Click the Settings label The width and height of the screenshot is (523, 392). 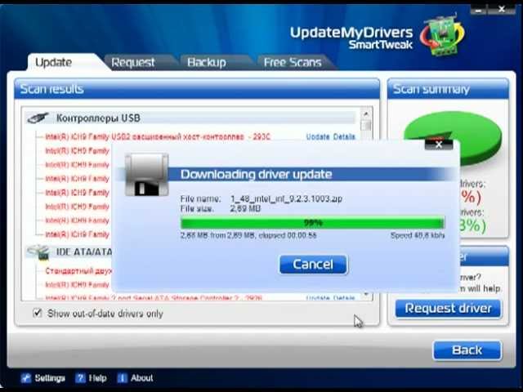click(x=50, y=378)
